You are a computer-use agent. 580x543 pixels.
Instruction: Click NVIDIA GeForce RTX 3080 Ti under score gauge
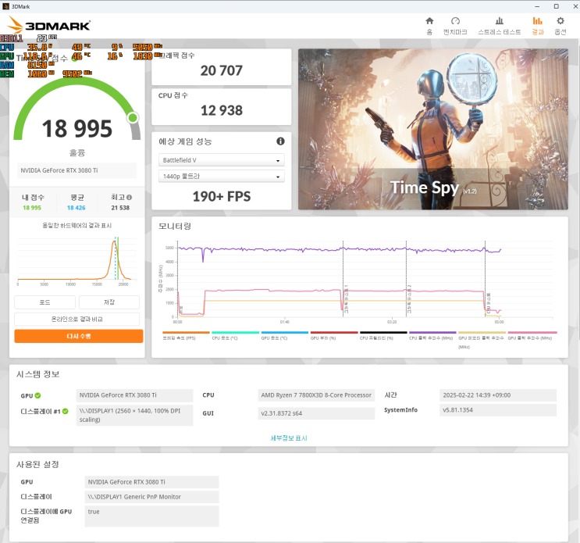(x=77, y=170)
